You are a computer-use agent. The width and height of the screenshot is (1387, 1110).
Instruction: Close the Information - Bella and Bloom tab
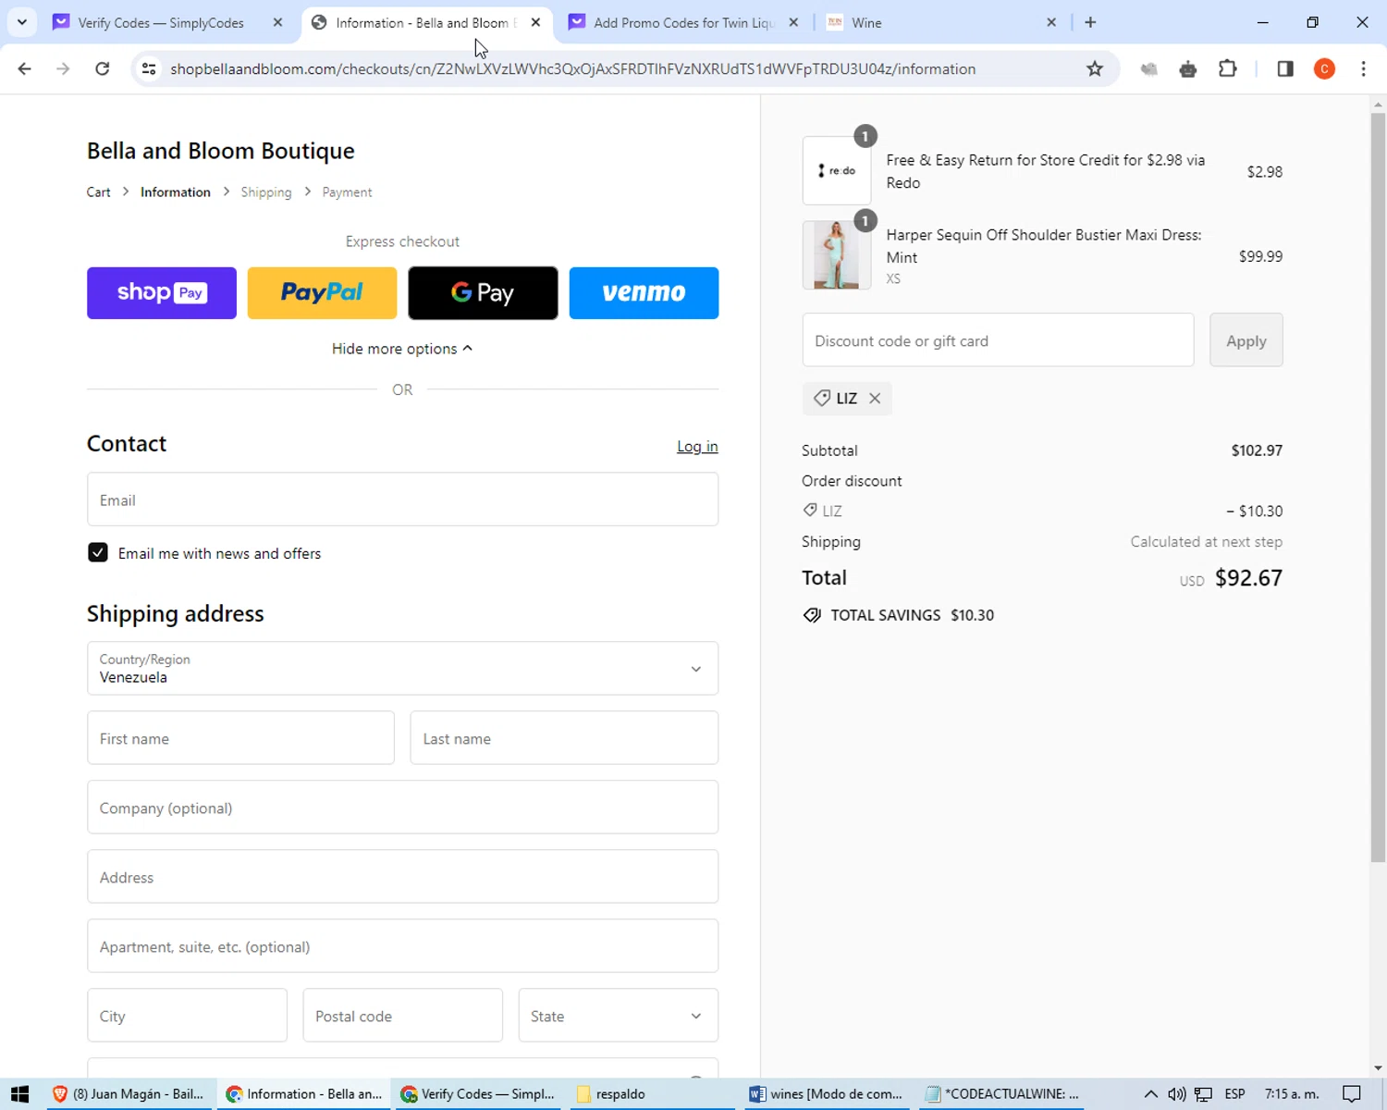pyautogui.click(x=535, y=22)
